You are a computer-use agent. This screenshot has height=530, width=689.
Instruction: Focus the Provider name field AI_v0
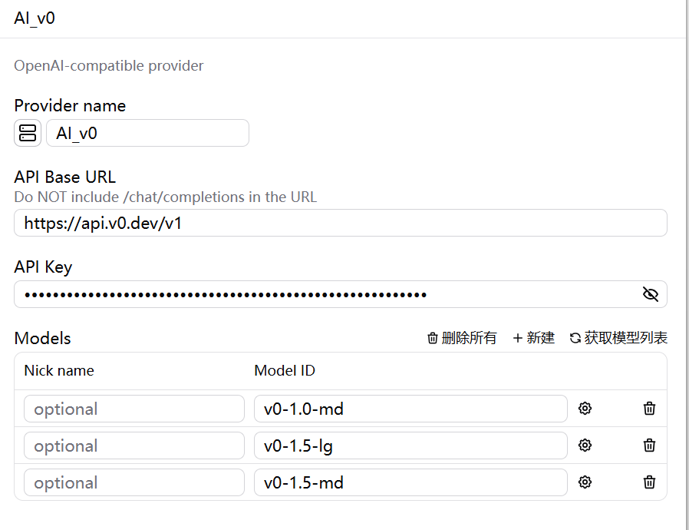[x=147, y=133]
